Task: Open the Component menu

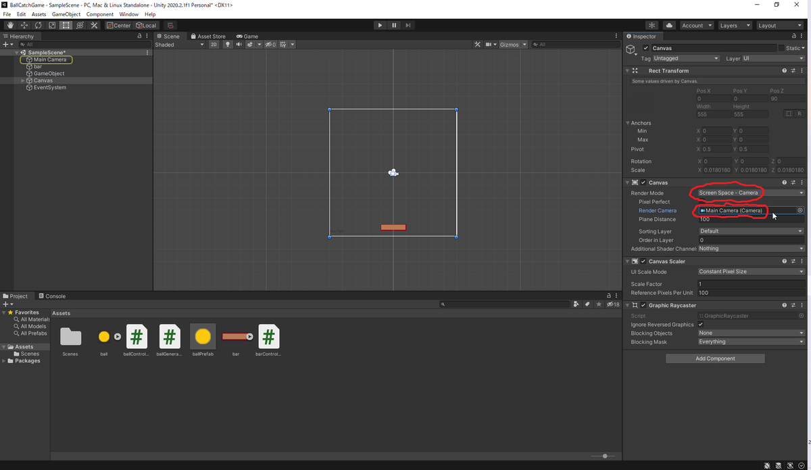Action: 99,14
